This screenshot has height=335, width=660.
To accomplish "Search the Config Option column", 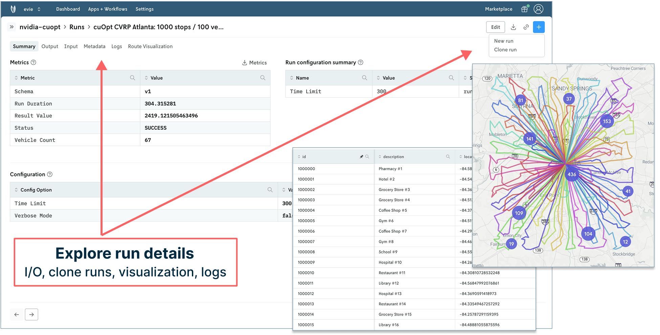I will (x=270, y=190).
